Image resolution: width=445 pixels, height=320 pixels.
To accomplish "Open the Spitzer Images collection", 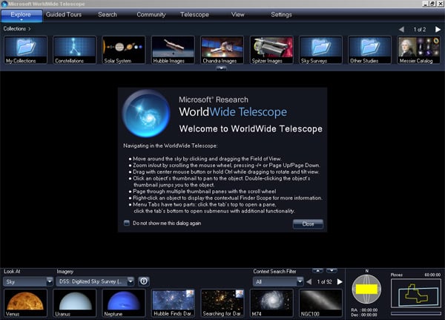I will (x=271, y=50).
